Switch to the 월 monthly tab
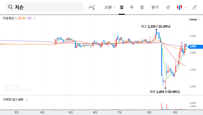This screenshot has width=203, height=115. (142, 7)
